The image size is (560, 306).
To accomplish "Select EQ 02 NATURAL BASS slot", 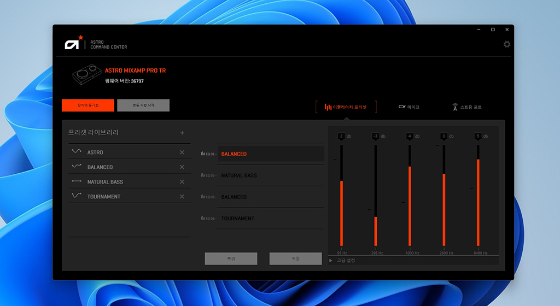I will 271,175.
